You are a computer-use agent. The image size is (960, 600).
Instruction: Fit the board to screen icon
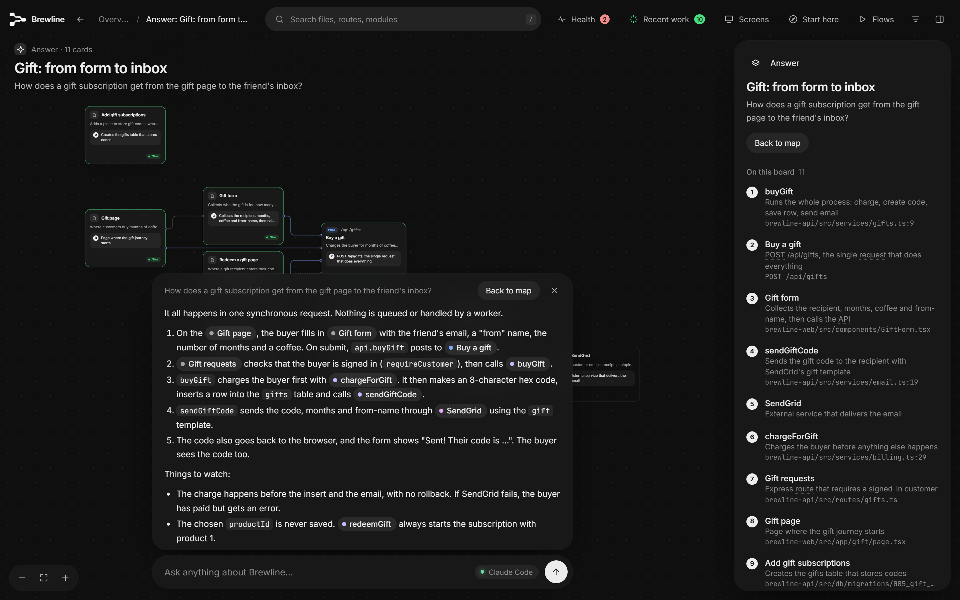coord(43,578)
